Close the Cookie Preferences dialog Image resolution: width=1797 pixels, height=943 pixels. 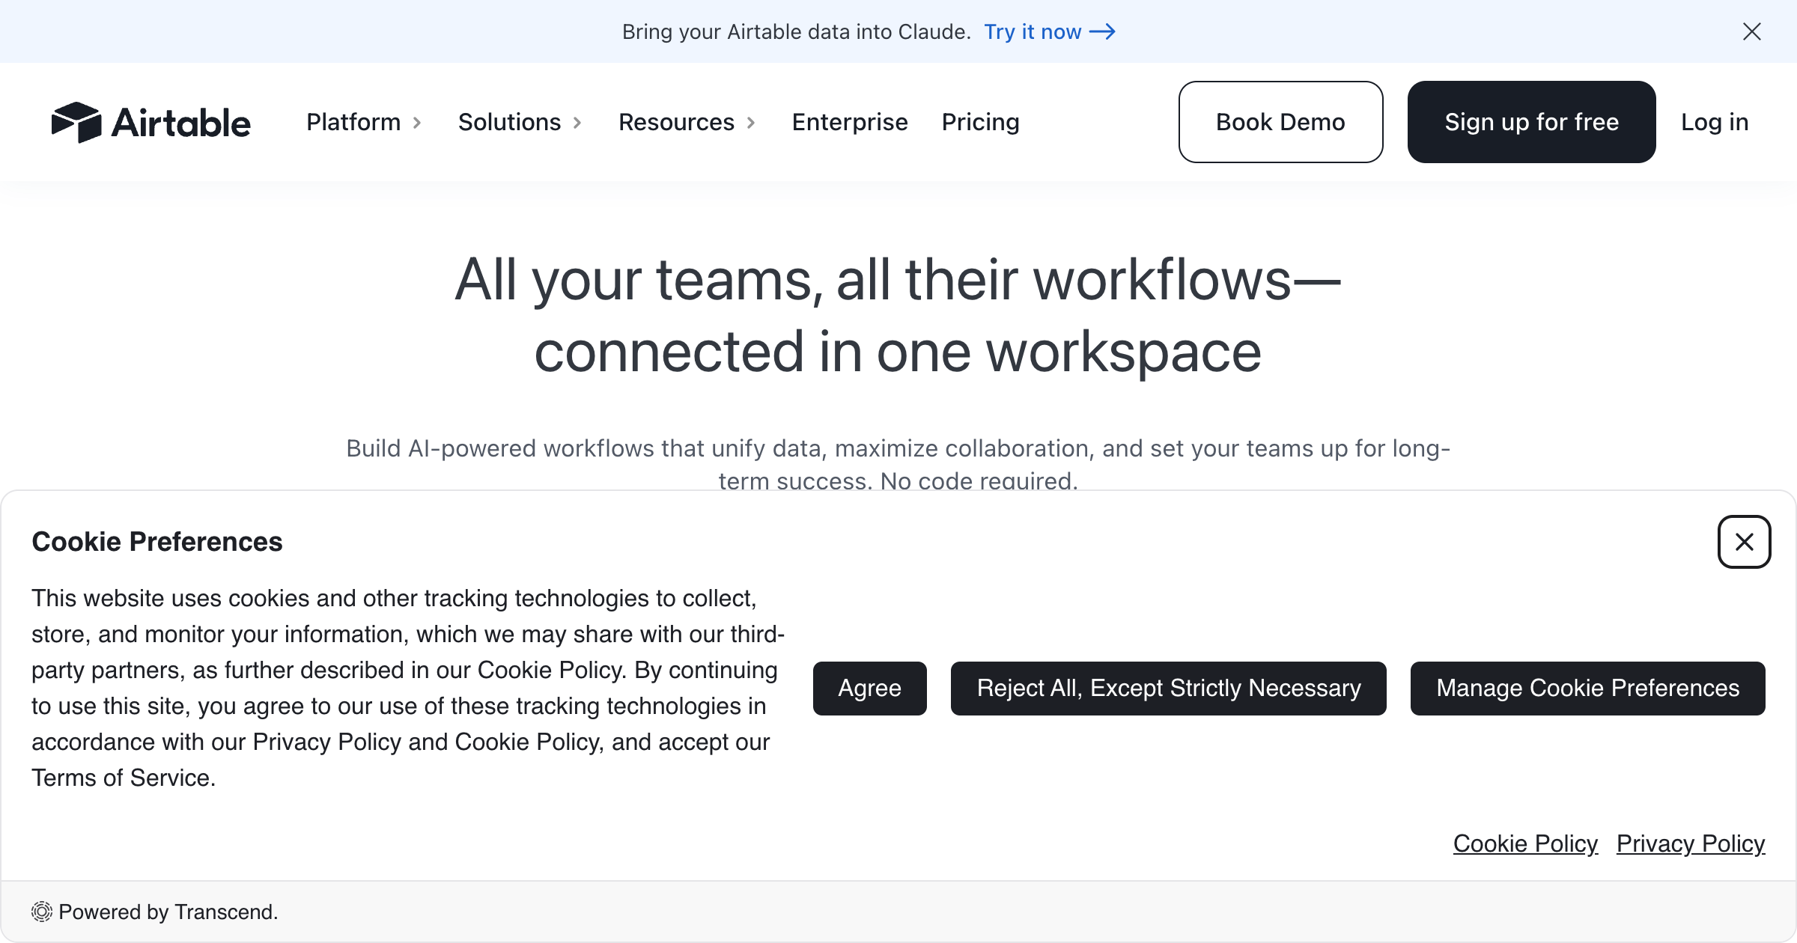point(1744,542)
